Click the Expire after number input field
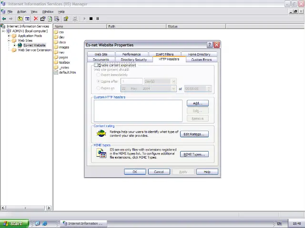 pos(132,81)
